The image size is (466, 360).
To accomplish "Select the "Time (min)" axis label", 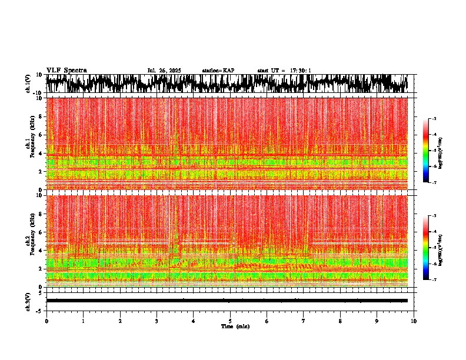I will tap(235, 326).
